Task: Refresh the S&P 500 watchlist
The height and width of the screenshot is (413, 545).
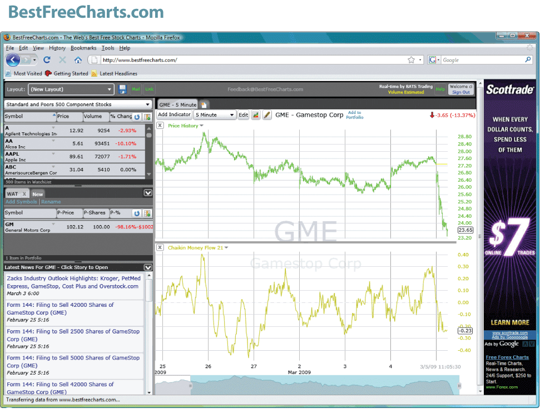Action: pos(137,117)
